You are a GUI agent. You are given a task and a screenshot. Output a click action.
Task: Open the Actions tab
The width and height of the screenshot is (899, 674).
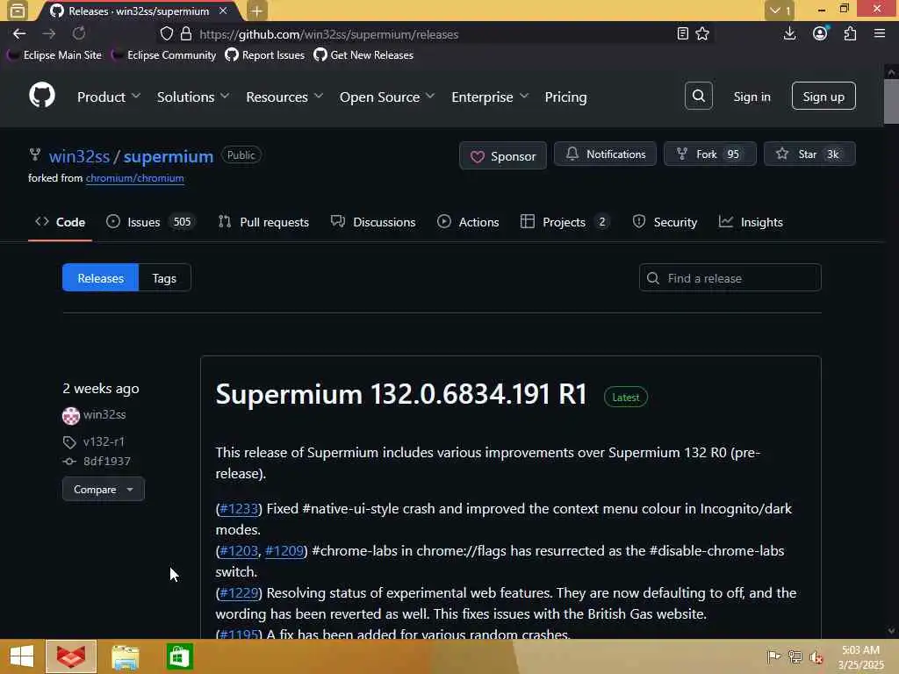(468, 222)
